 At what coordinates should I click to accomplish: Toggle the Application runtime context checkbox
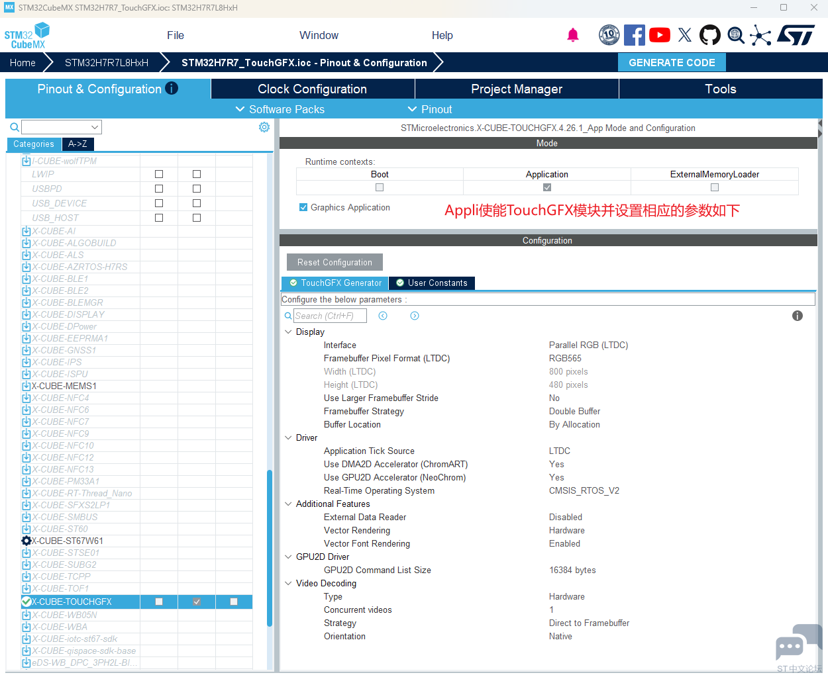547,187
